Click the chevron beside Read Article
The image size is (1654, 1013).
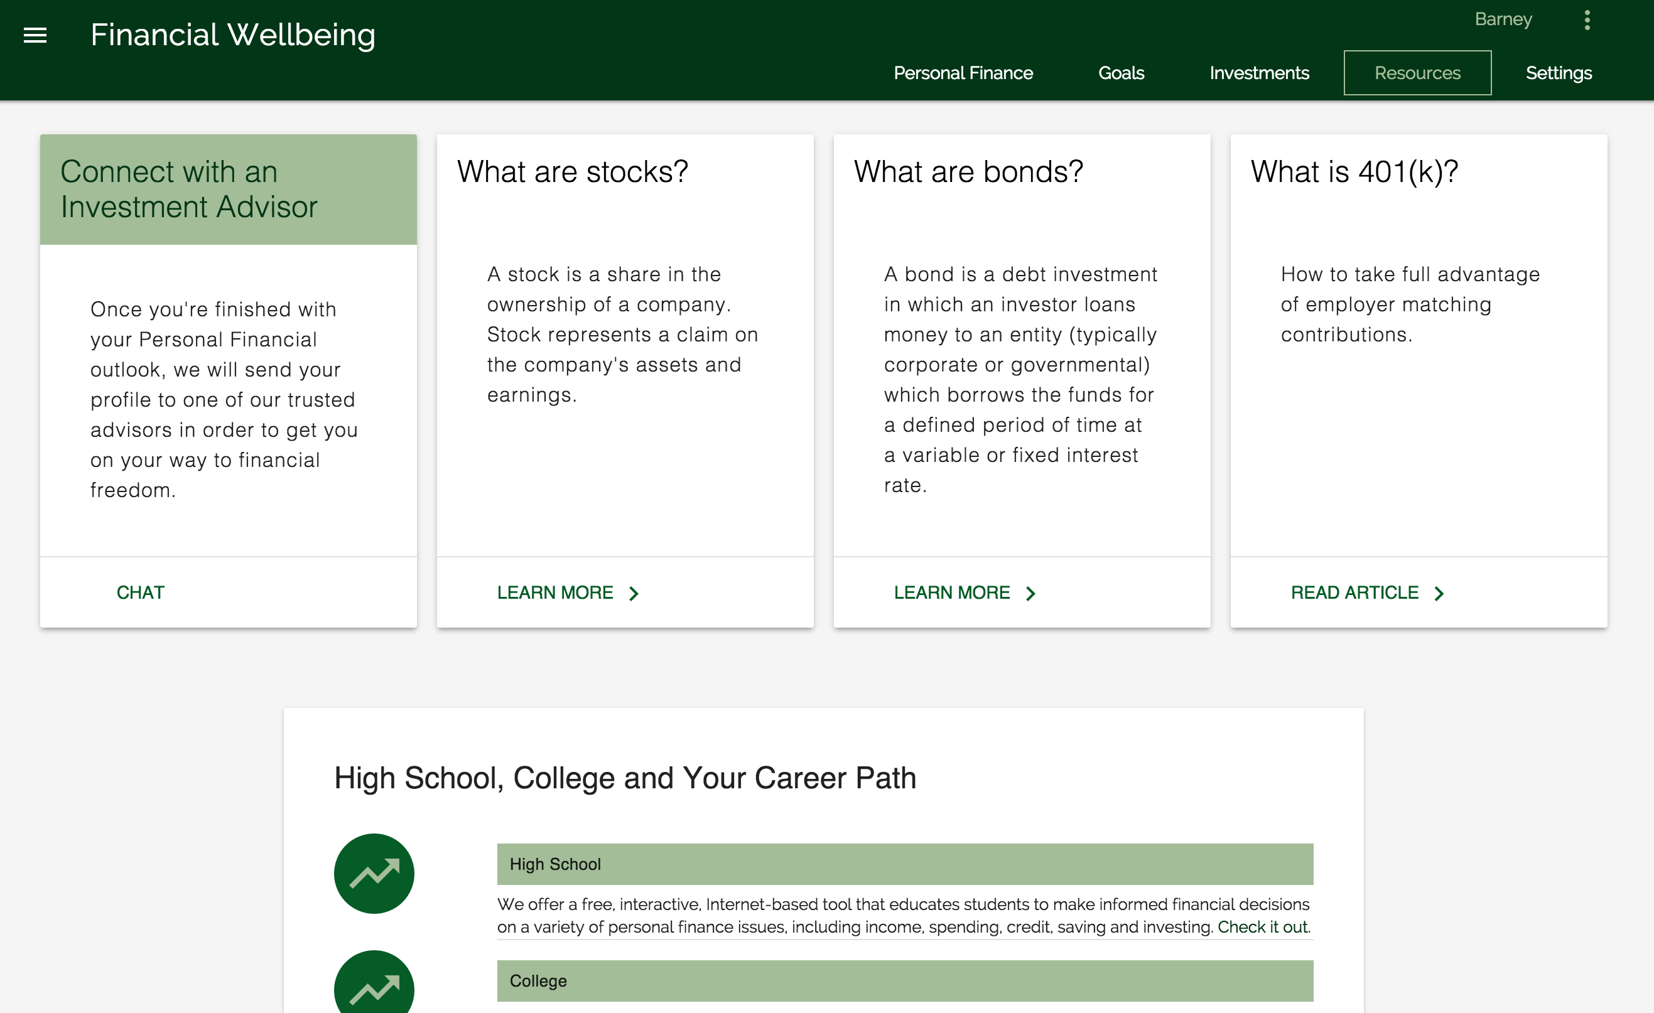point(1439,593)
